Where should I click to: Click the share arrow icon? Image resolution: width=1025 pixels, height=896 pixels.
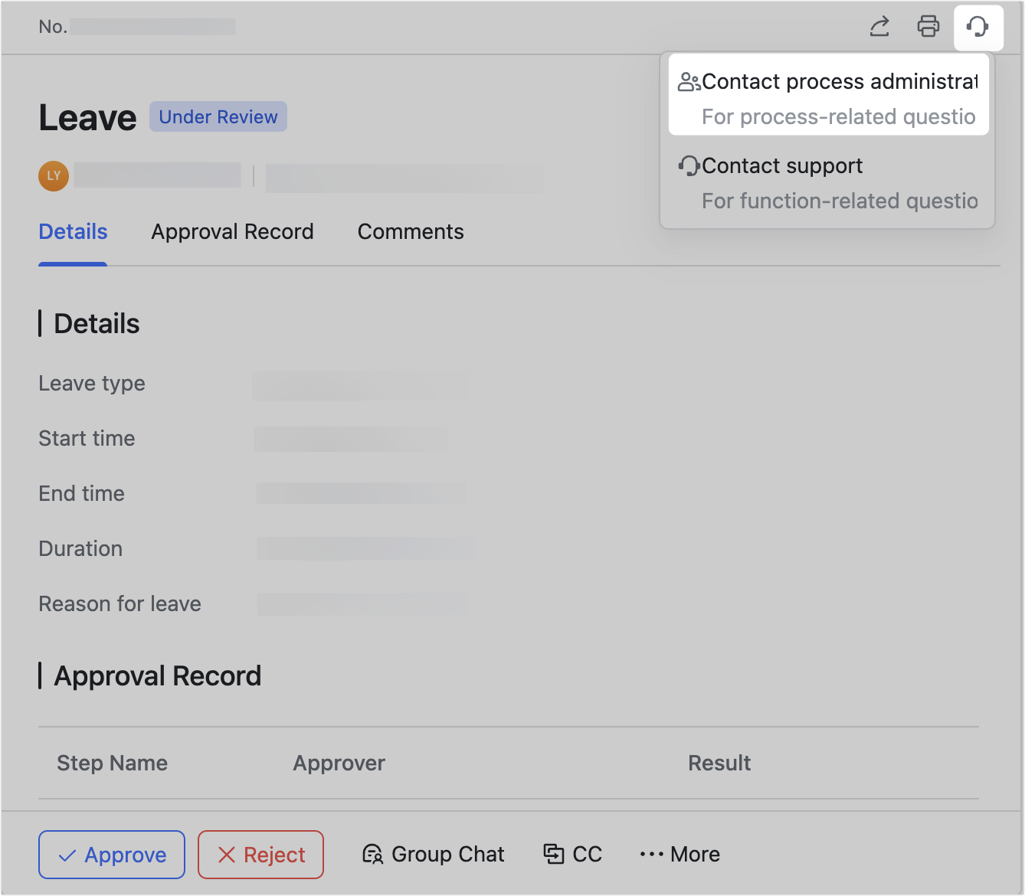click(x=879, y=27)
